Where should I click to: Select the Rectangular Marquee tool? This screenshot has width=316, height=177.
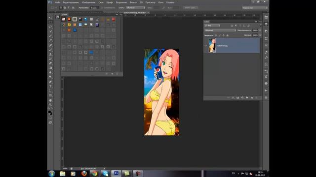click(50, 22)
